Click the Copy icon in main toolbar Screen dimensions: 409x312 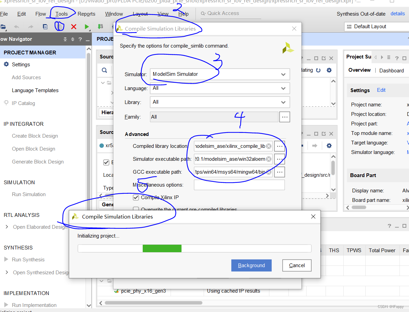[x=45, y=27]
